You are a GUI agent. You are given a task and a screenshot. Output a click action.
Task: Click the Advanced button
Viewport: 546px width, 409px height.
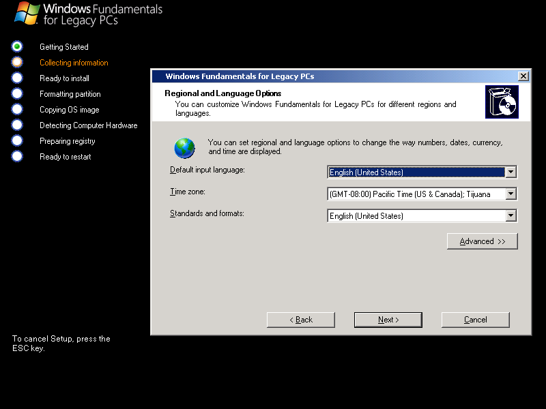pos(482,241)
